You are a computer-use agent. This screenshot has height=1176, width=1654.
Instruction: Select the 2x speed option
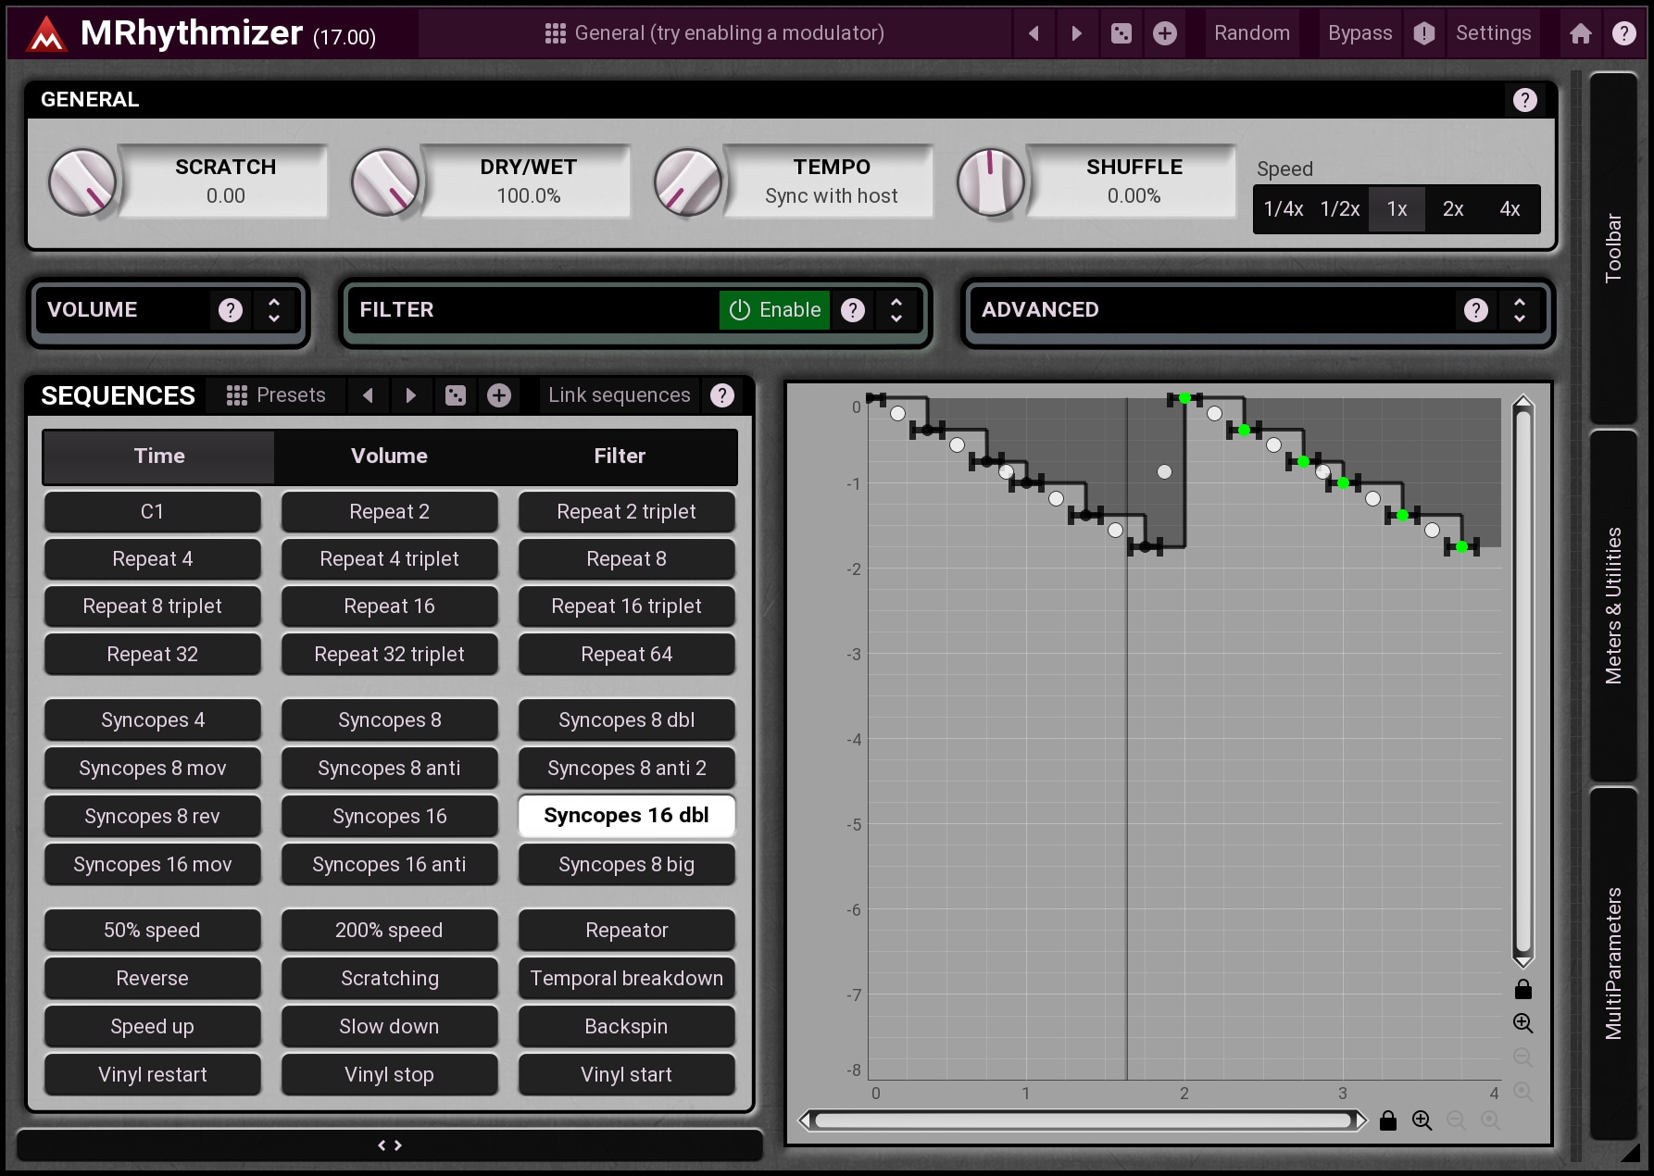pos(1452,209)
